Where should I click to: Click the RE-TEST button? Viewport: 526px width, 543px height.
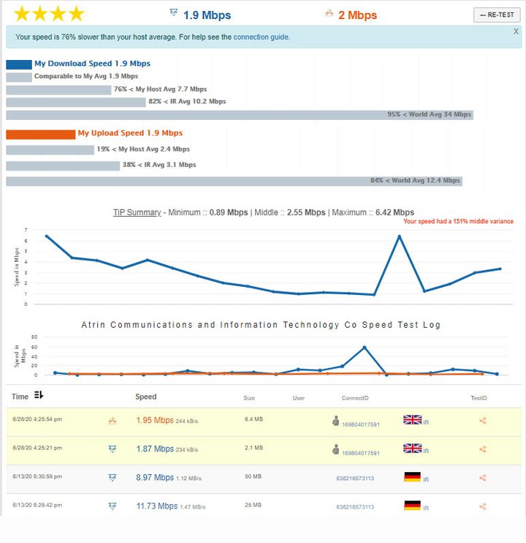pos(497,15)
